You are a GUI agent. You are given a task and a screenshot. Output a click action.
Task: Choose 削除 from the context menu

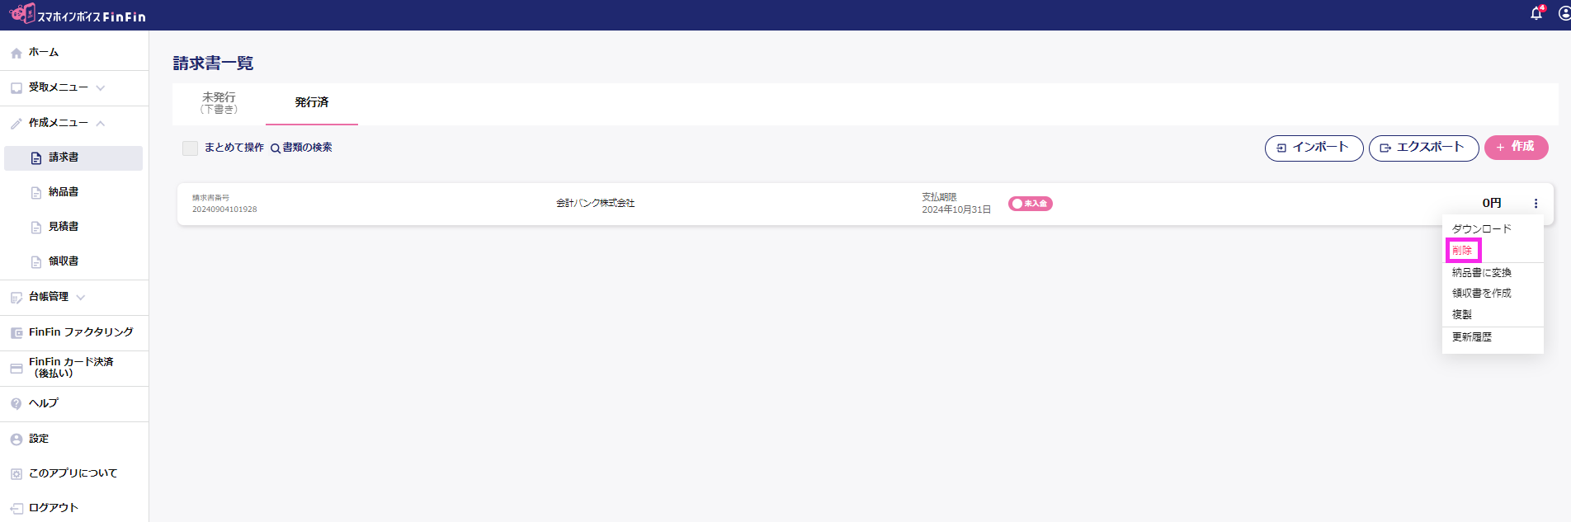point(1462,250)
